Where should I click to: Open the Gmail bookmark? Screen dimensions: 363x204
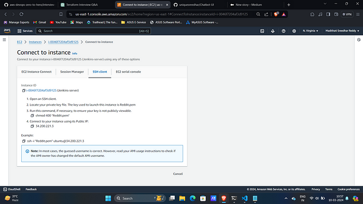[39, 22]
